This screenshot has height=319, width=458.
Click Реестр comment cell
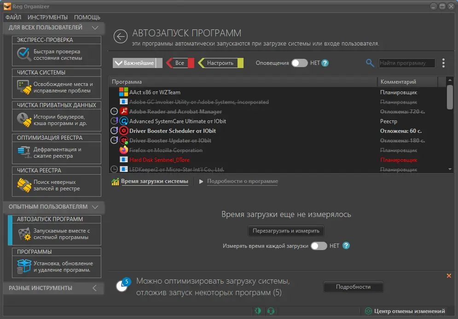pyautogui.click(x=388, y=121)
